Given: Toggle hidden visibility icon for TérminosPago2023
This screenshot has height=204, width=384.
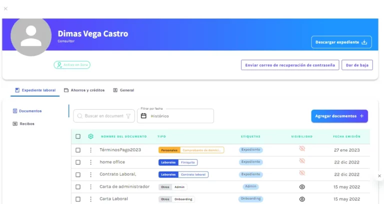Looking at the screenshot, I should tap(302, 149).
